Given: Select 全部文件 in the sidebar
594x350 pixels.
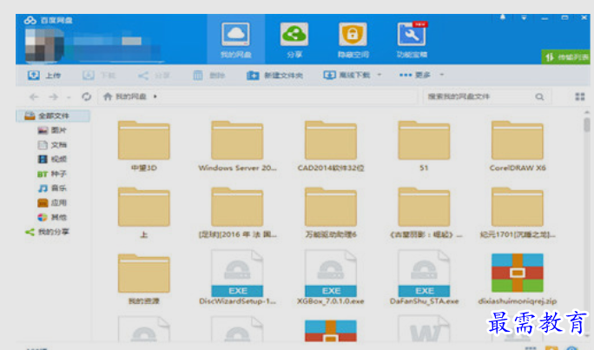Looking at the screenshot, I should coord(53,116).
